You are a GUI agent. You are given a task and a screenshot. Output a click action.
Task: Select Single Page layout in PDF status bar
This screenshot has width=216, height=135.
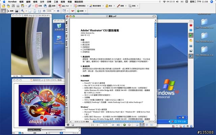[x=137, y=125]
